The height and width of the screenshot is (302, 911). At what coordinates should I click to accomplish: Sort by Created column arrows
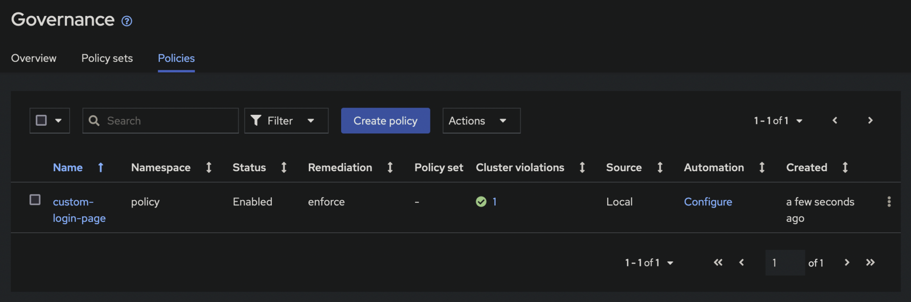tap(845, 168)
